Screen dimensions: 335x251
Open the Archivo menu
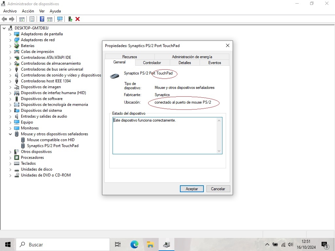click(10, 11)
